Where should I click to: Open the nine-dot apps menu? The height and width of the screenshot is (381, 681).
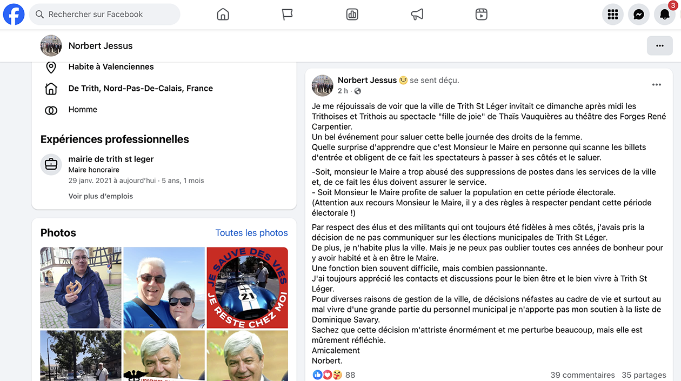coord(613,15)
